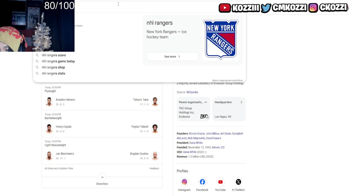Open Dana White link next to President
The height and width of the screenshot is (196, 349).
196,143
